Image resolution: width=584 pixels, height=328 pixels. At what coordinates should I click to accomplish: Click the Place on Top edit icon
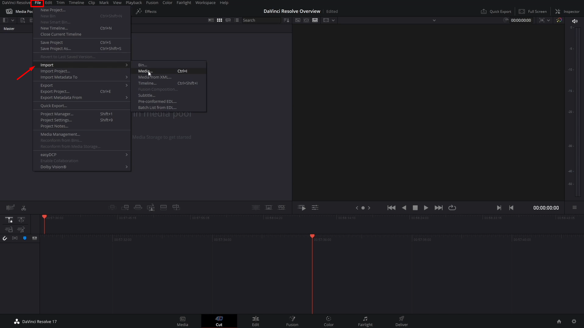pyautogui.click(x=163, y=208)
